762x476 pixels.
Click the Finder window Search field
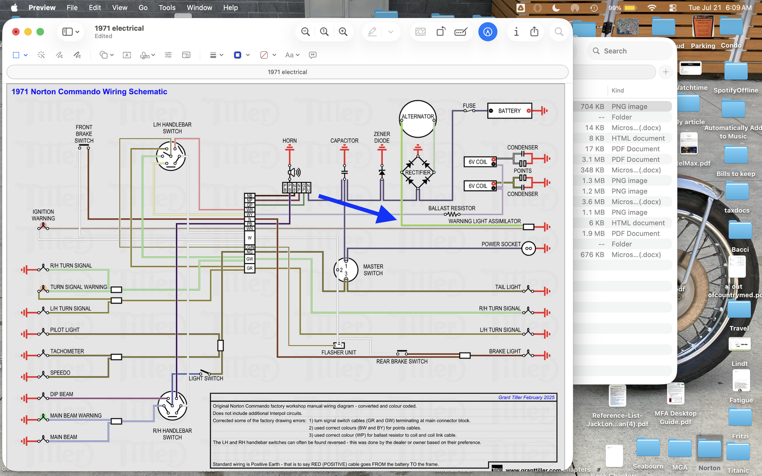point(629,51)
